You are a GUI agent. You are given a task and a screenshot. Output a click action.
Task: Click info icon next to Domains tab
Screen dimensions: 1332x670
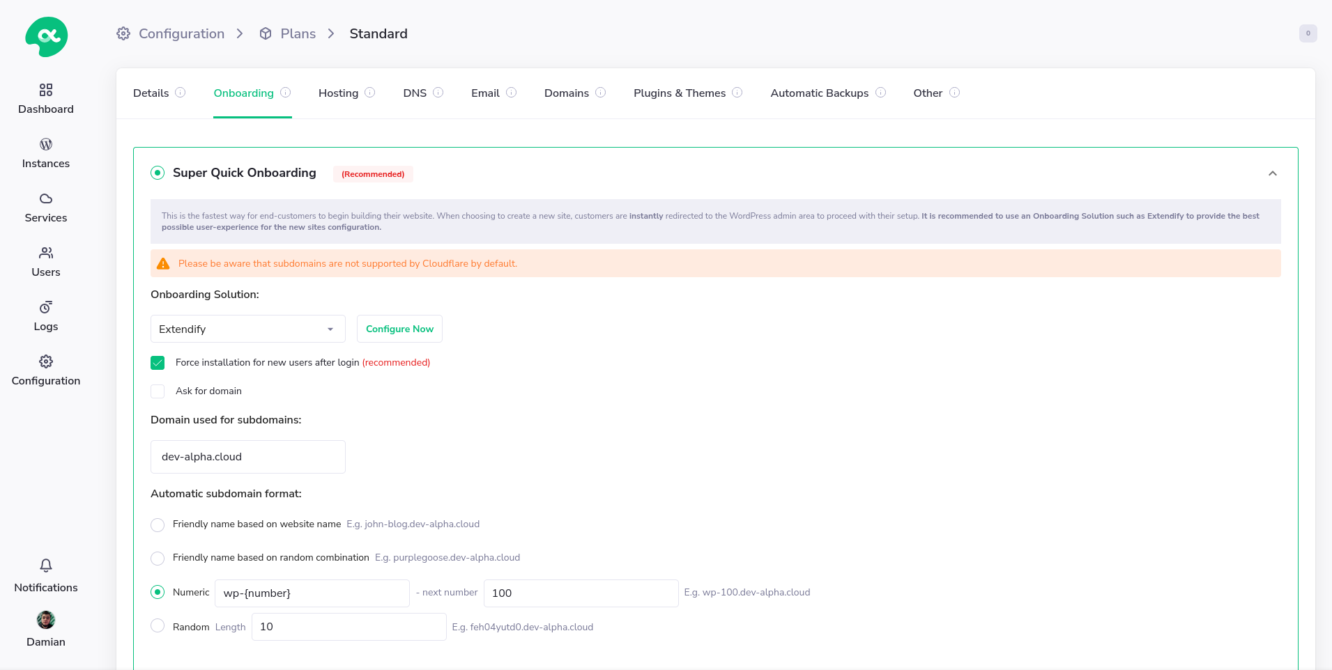pos(601,93)
